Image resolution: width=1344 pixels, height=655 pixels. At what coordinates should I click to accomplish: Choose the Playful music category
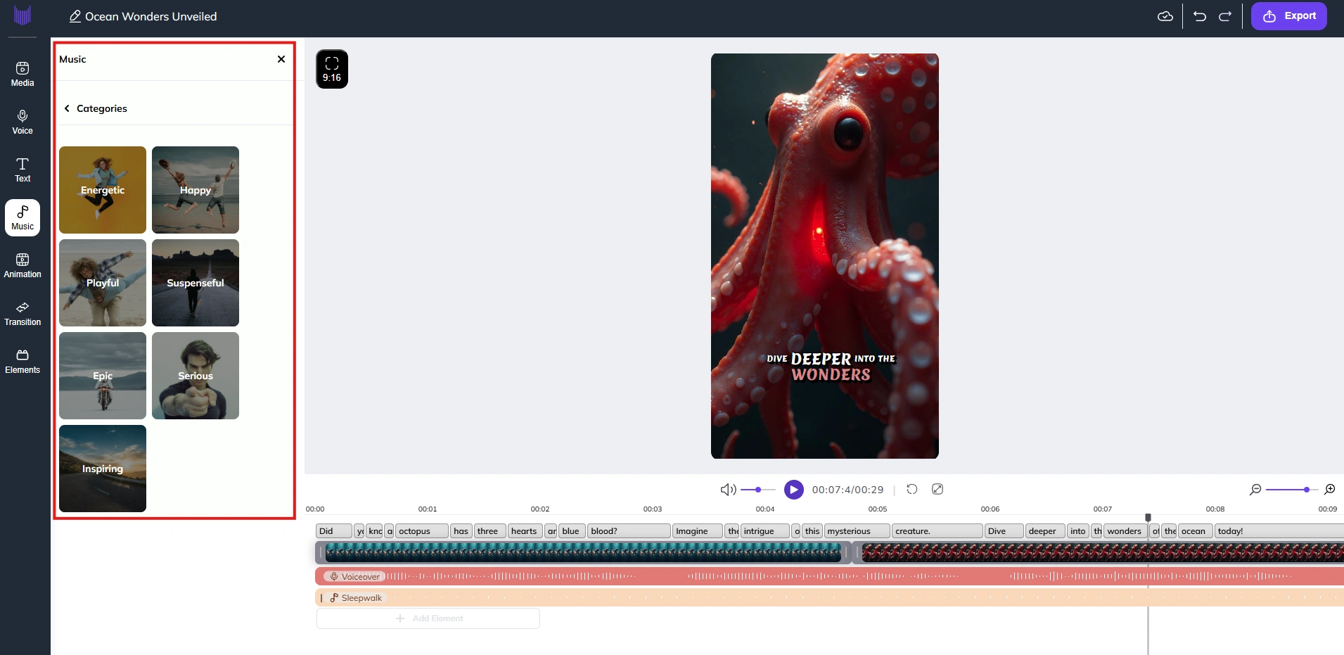point(103,283)
